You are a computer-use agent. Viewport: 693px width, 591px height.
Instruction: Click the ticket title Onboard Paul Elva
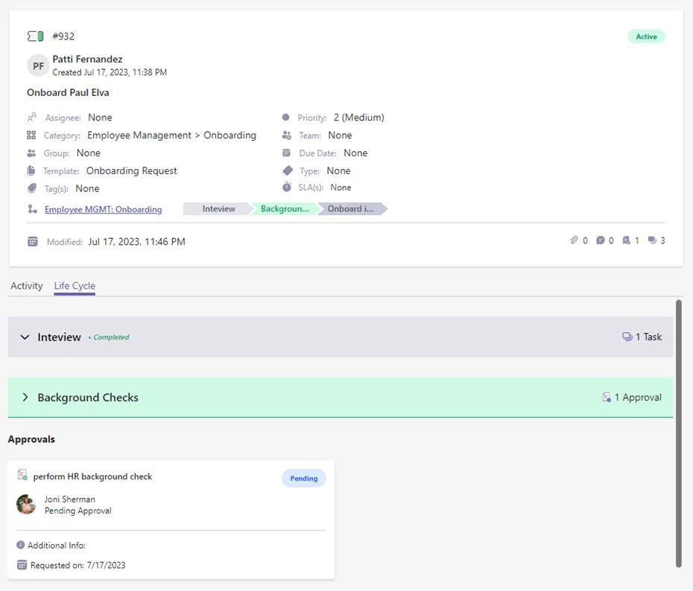68,93
